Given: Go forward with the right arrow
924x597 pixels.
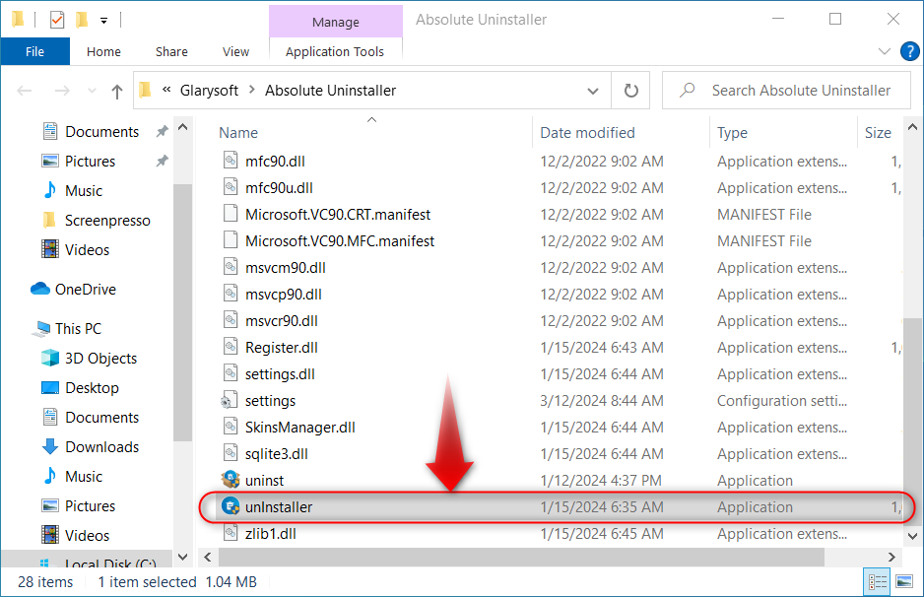Looking at the screenshot, I should pos(62,91).
